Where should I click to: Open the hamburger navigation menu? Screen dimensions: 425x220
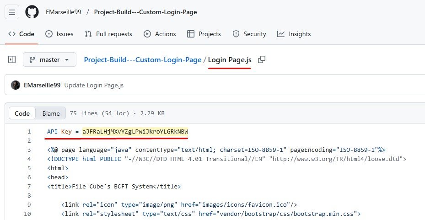(x=12, y=12)
